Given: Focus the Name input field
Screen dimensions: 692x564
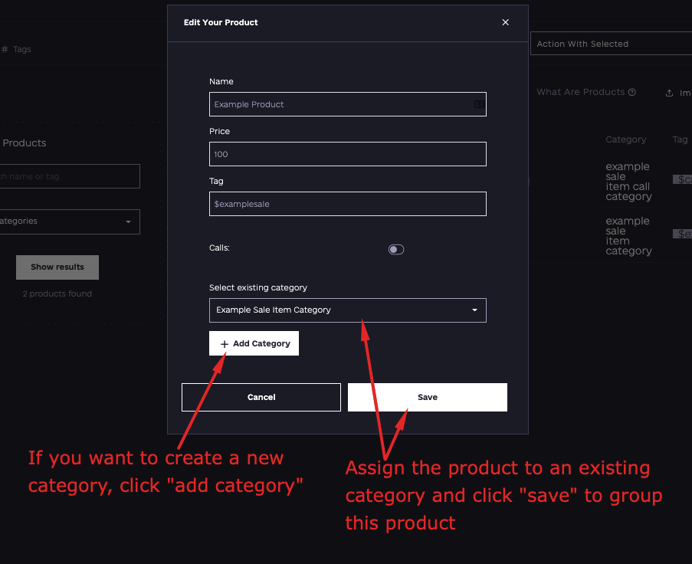Looking at the screenshot, I should click(348, 104).
